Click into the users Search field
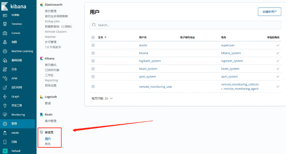The image size is (289, 154). (185, 25)
